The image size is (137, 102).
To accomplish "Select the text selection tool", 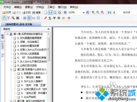I will coord(9,18).
